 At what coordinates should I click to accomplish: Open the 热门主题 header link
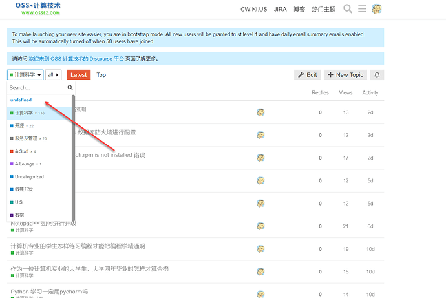coord(324,10)
